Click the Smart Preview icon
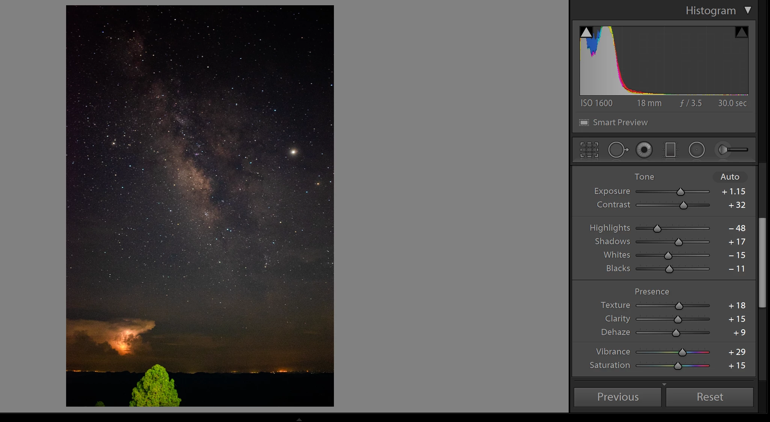770x422 pixels. (584, 123)
